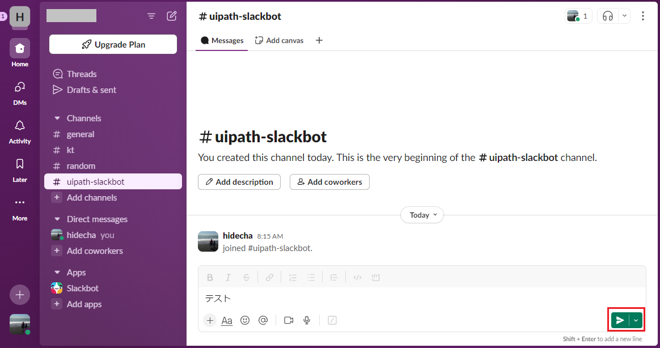Start a huddle with headphones icon
The image size is (660, 348).
click(607, 16)
